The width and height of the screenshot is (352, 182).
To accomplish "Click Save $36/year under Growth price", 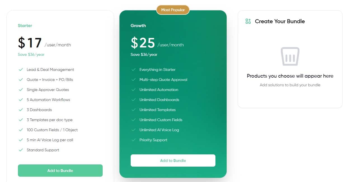I will click(144, 54).
